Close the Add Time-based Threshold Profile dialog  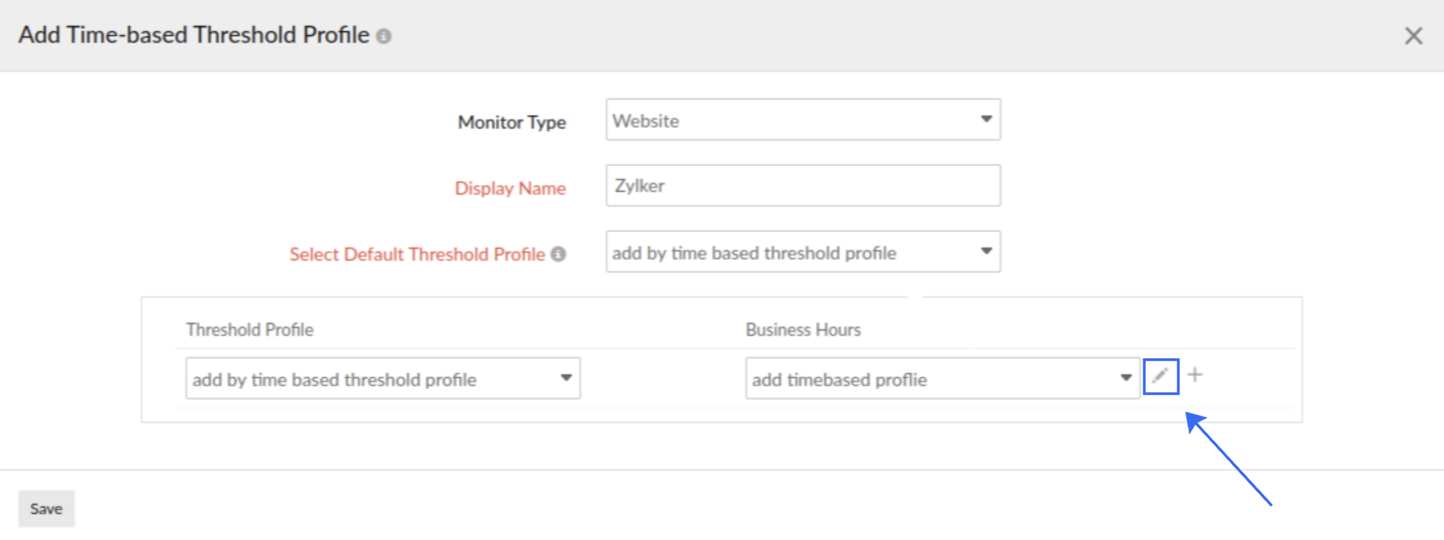coord(1413,36)
